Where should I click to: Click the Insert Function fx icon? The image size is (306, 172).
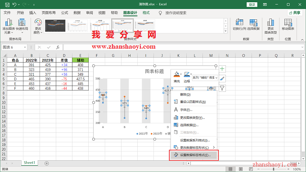pos(58,47)
